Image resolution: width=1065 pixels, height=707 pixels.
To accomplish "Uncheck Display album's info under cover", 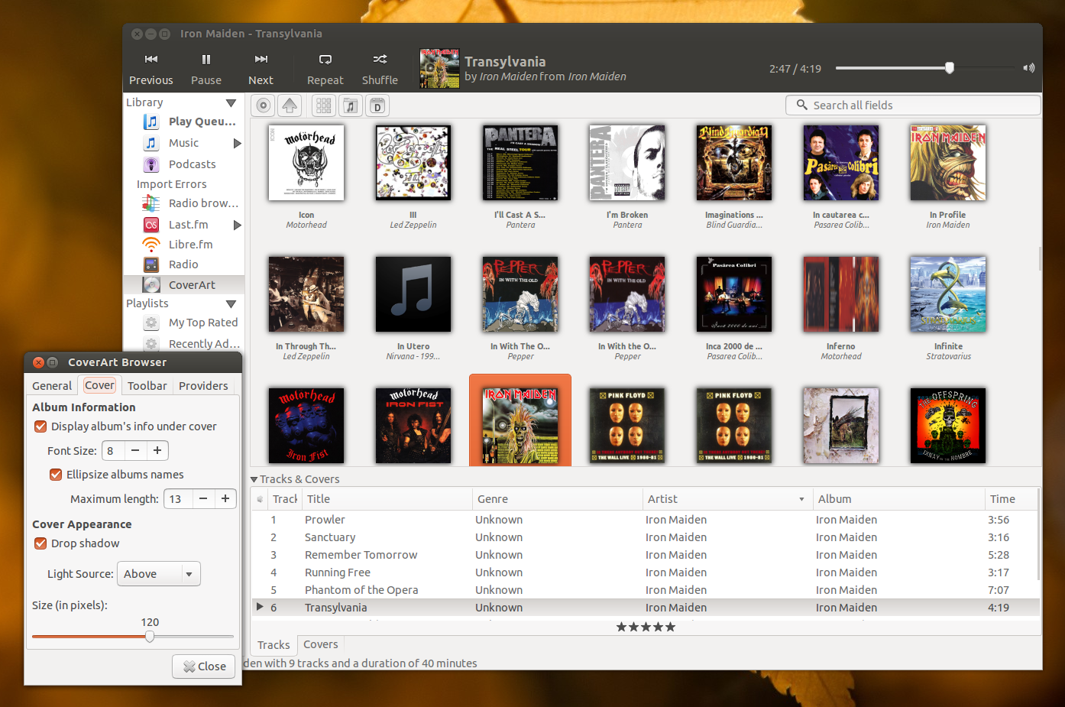I will [x=40, y=426].
